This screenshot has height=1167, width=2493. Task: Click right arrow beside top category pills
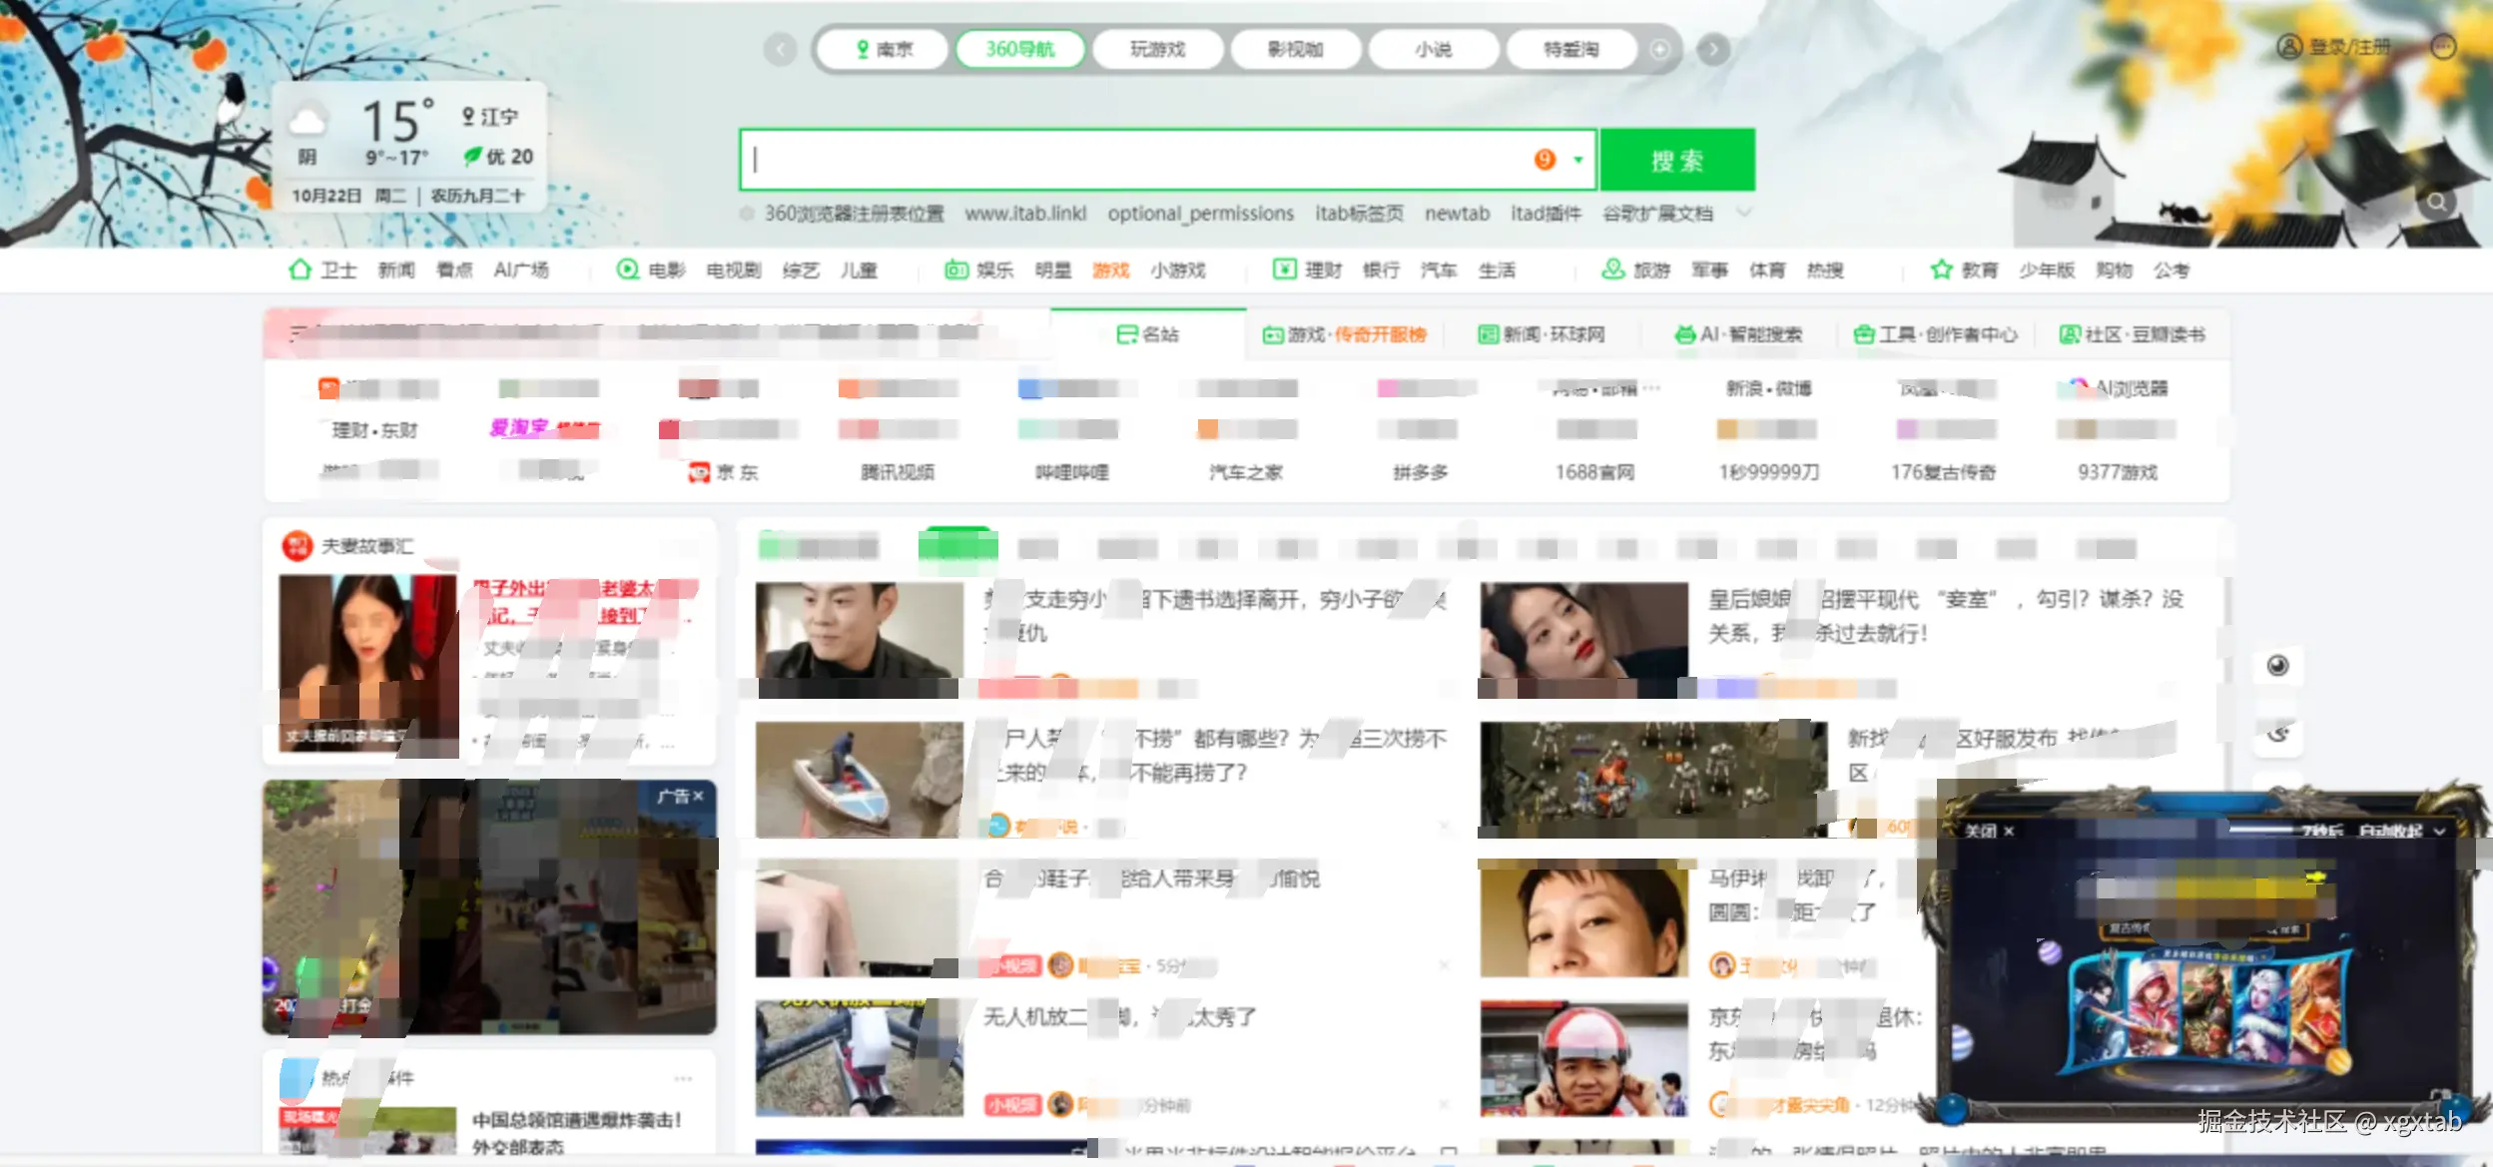pyautogui.click(x=1715, y=48)
